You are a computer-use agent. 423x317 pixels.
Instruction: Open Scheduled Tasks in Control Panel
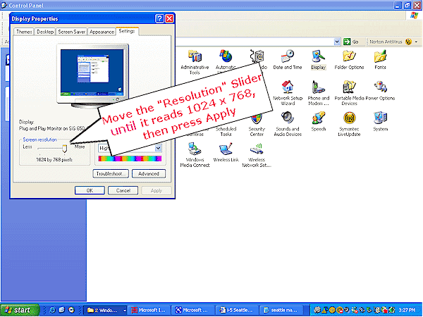pyautogui.click(x=226, y=131)
